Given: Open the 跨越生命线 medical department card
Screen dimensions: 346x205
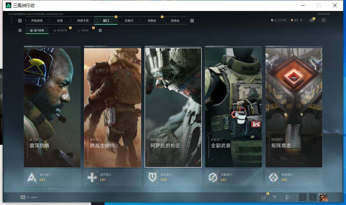Looking at the screenshot, I should coord(112,107).
